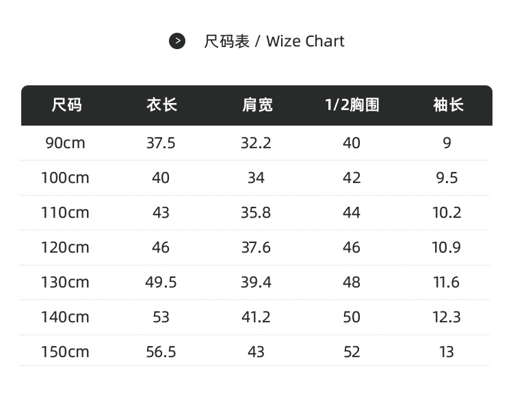Click the 1/2胸围 column header
The width and height of the screenshot is (513, 411).
352,105
